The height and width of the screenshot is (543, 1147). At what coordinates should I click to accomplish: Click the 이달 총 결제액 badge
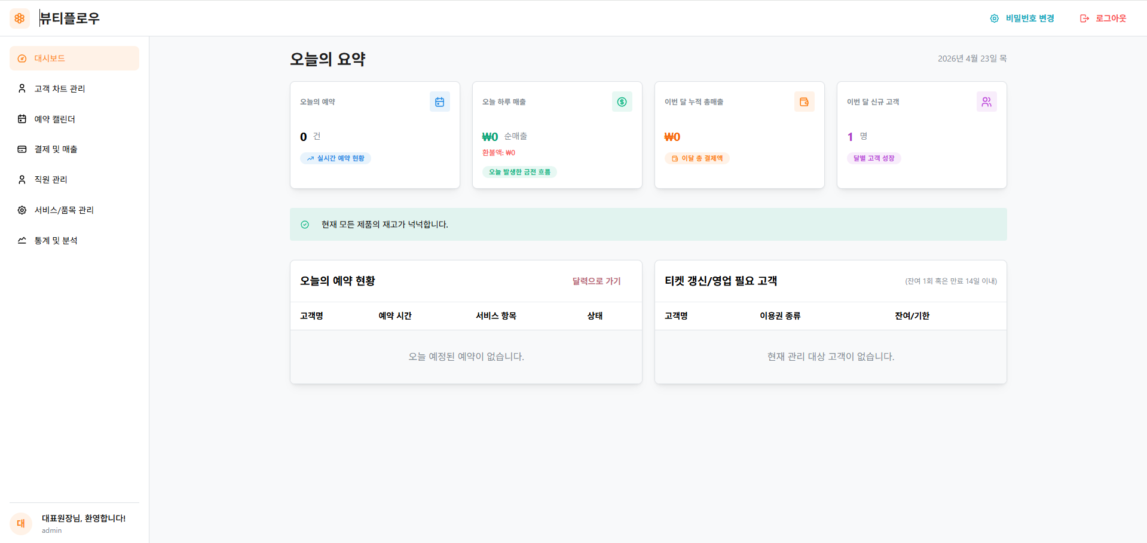point(697,158)
